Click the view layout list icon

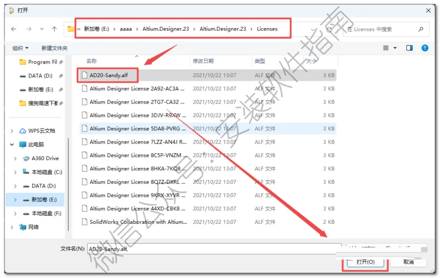point(386,48)
